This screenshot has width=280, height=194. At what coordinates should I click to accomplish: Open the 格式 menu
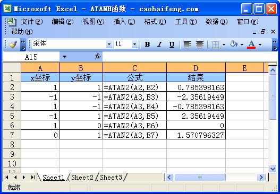tap(155, 22)
